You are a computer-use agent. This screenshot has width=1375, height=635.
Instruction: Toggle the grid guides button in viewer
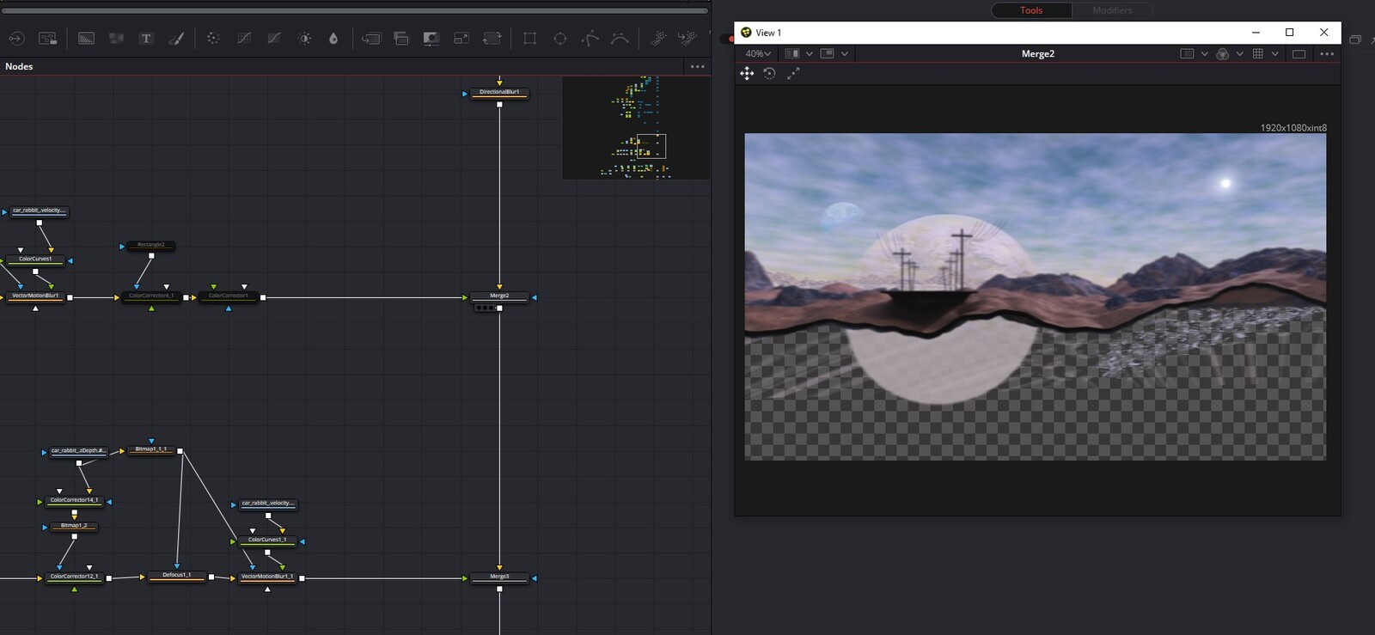[1258, 53]
